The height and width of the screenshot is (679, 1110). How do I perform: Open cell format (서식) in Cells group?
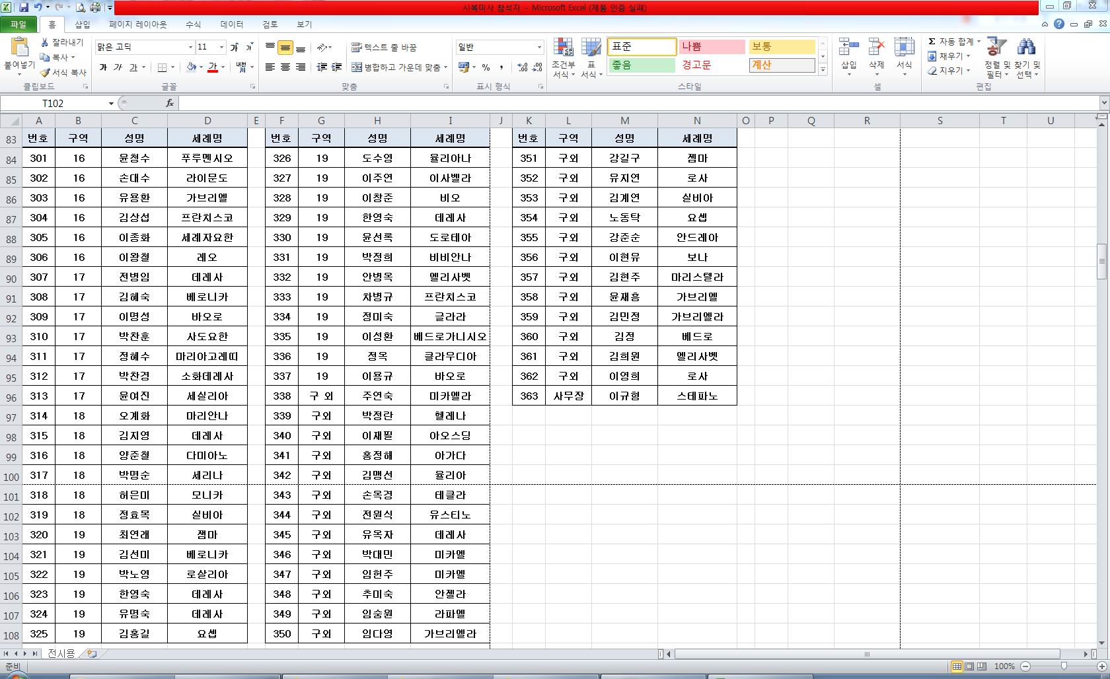(905, 57)
